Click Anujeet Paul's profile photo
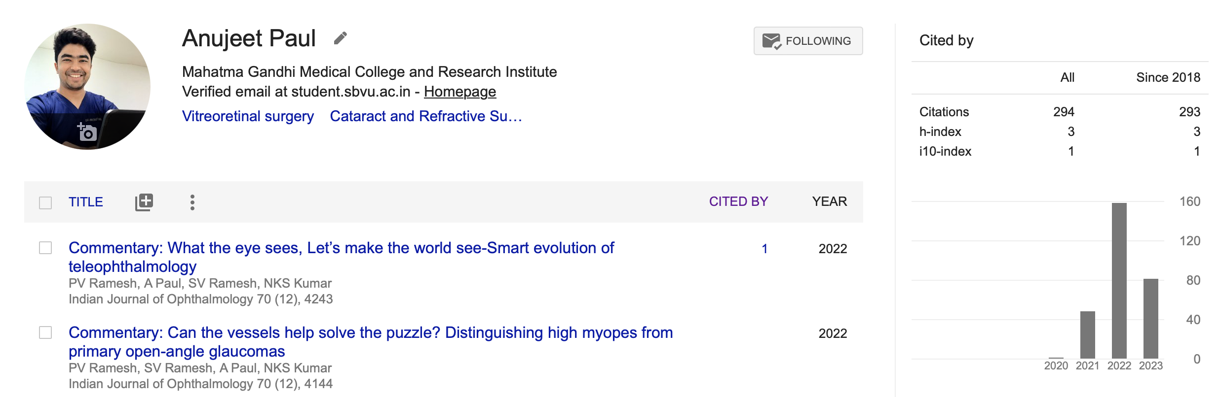 point(87,74)
